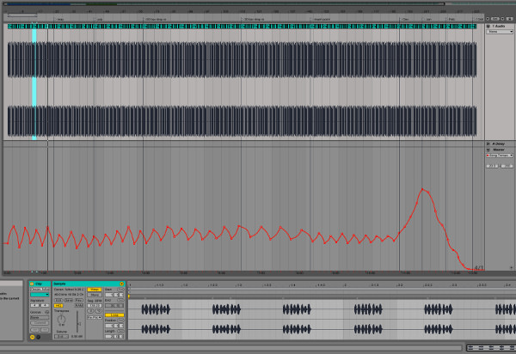Click the Signature denominator field
Screen dimensions: 516x354
(x=45, y=305)
